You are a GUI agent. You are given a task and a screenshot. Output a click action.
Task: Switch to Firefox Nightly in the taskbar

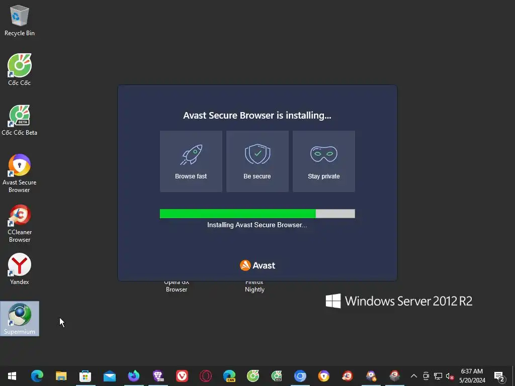point(134,376)
